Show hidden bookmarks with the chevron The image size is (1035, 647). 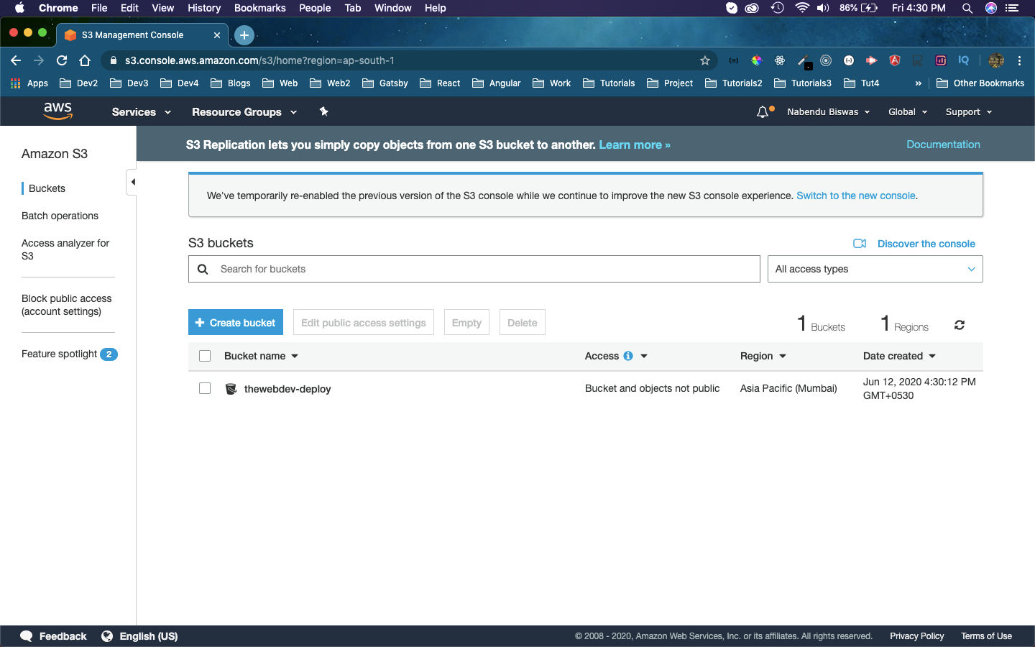tap(918, 83)
